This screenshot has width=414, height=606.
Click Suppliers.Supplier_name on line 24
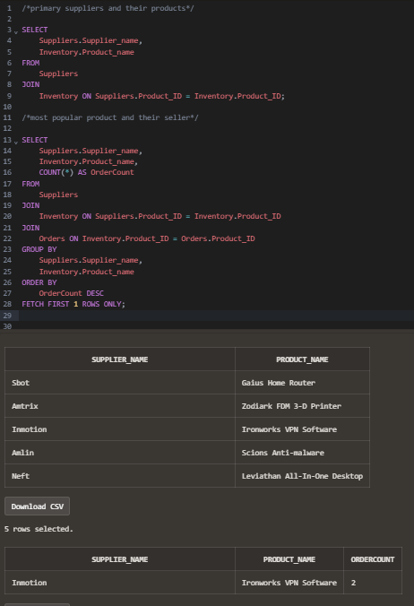[x=89, y=260]
